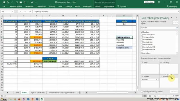The image size is (180, 101).
Task: Click the Wyszukaj lightbulb search icon
Action: 118,6
